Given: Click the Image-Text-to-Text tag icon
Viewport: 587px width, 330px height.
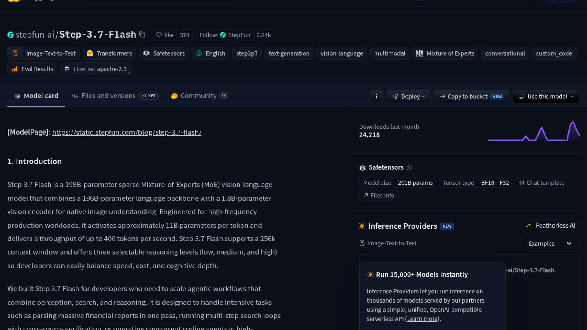Looking at the screenshot, I should click(x=15, y=53).
